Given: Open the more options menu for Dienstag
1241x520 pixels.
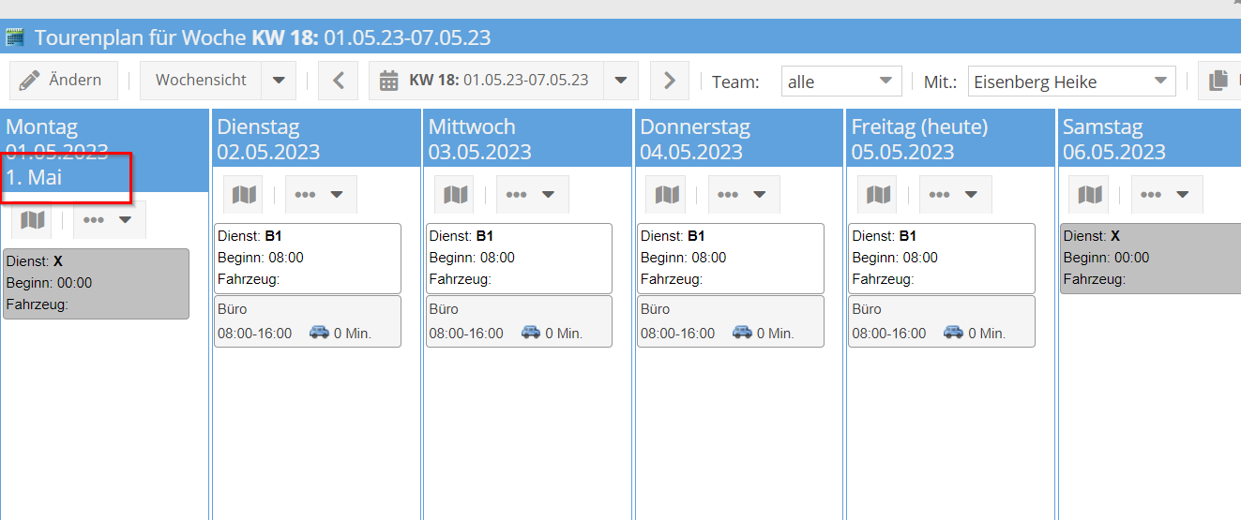Looking at the screenshot, I should coord(320,195).
